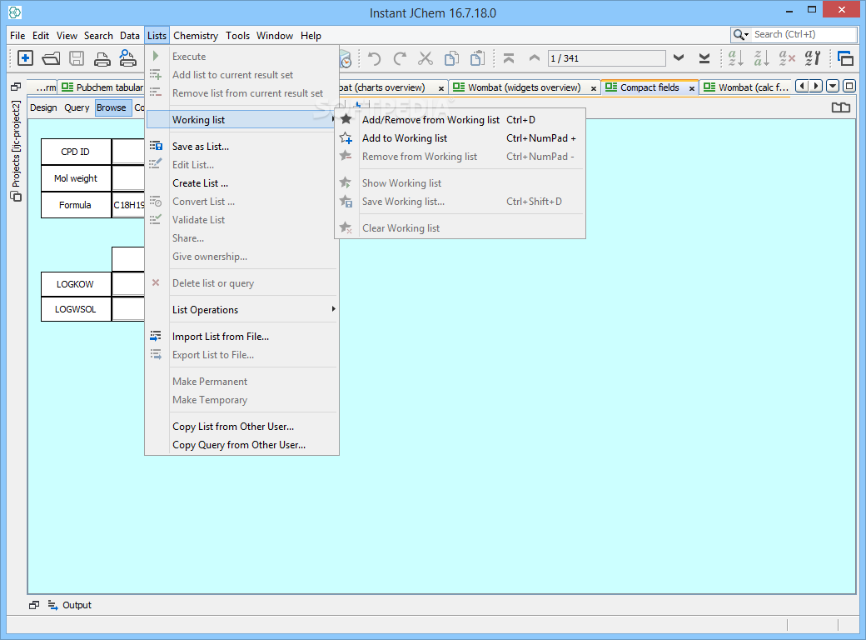Click the New (blue plus) toolbar icon

pyautogui.click(x=26, y=58)
